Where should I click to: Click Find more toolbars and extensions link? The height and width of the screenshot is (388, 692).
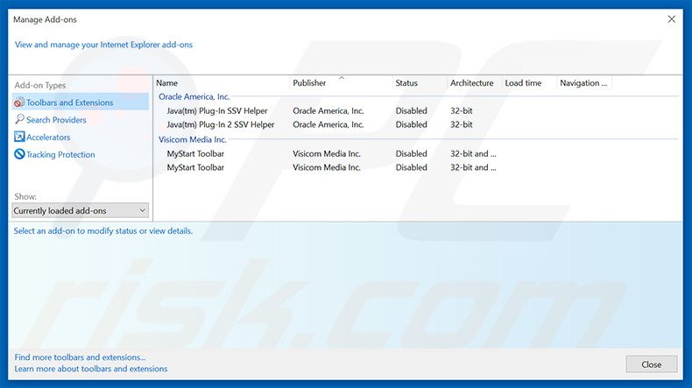80,357
